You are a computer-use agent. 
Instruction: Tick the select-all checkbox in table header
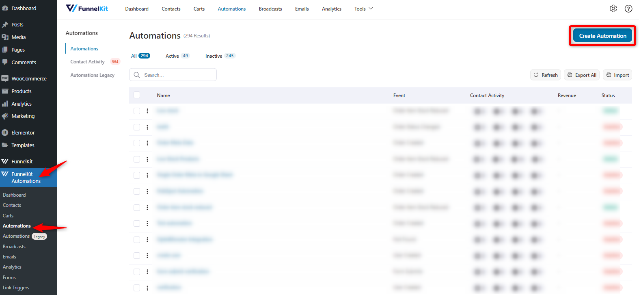(x=137, y=95)
